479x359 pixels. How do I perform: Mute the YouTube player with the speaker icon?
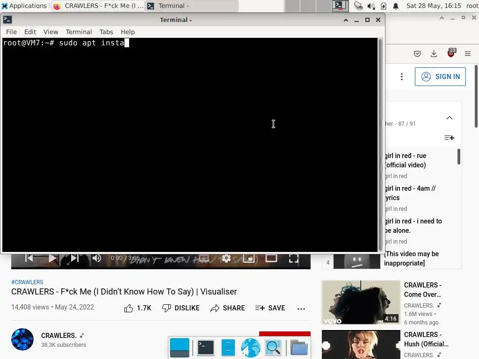pos(96,258)
